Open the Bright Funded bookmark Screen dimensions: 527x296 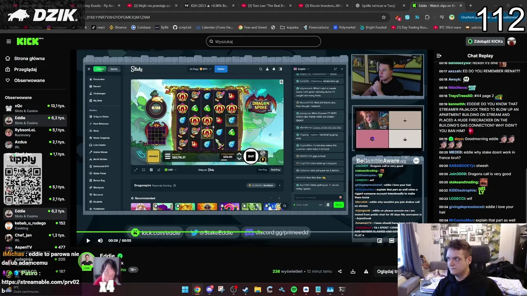pos(373,28)
